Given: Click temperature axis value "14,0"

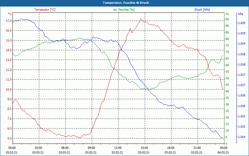Looking at the screenshot, I should [x=9, y=50].
